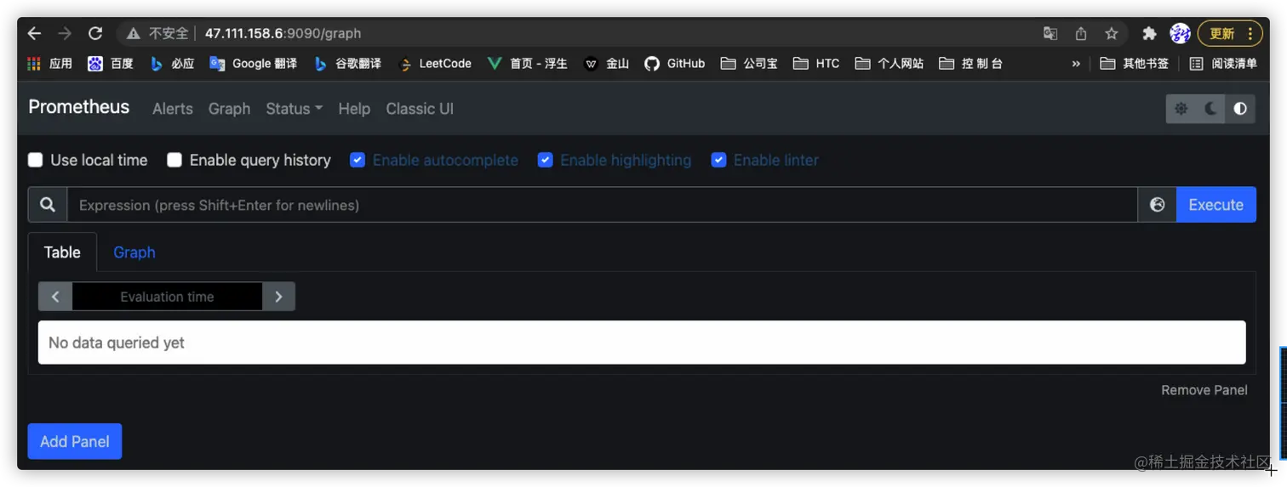Open the Google 翻译 bookmark
The image size is (1287, 487).
tap(254, 64)
